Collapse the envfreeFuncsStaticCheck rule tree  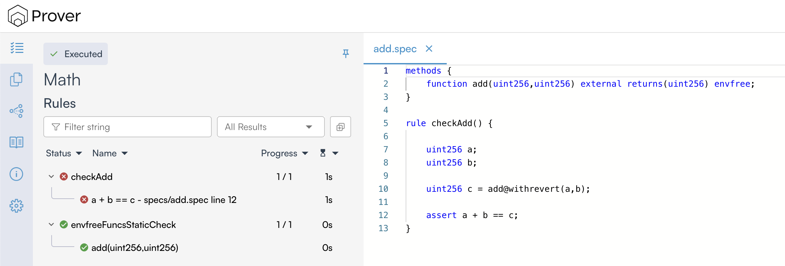pos(51,225)
